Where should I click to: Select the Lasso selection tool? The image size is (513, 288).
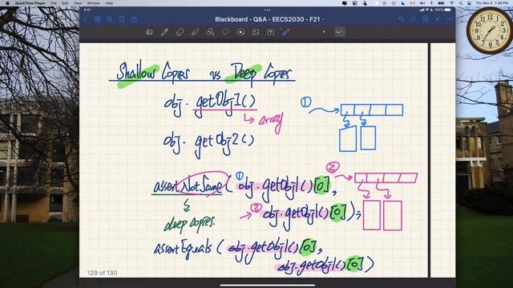tap(225, 32)
